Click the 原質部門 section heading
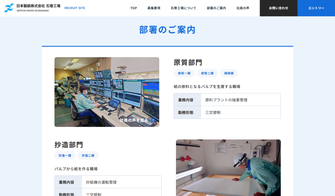Viewport: 335px width, 196px height. coord(188,62)
